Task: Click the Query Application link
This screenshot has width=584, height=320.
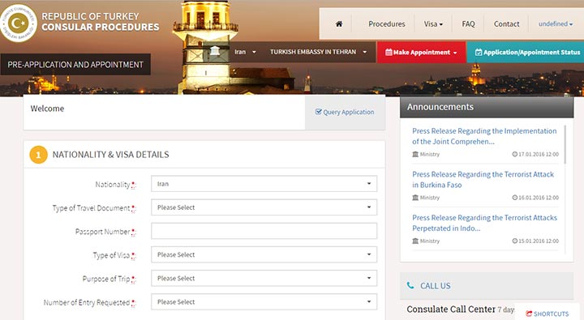Action: pos(345,112)
